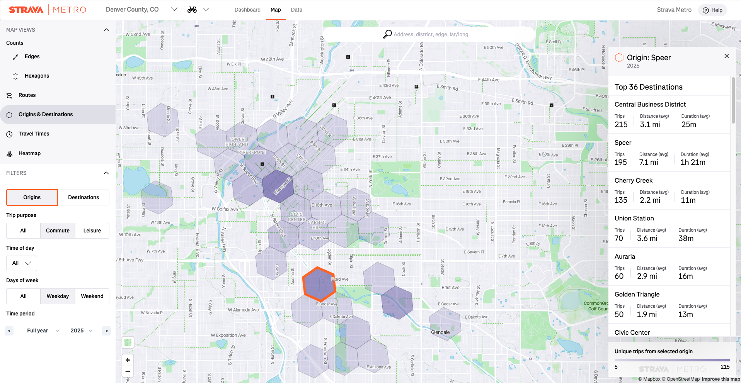Set trip purpose to Commute
741x383 pixels.
(x=58, y=231)
